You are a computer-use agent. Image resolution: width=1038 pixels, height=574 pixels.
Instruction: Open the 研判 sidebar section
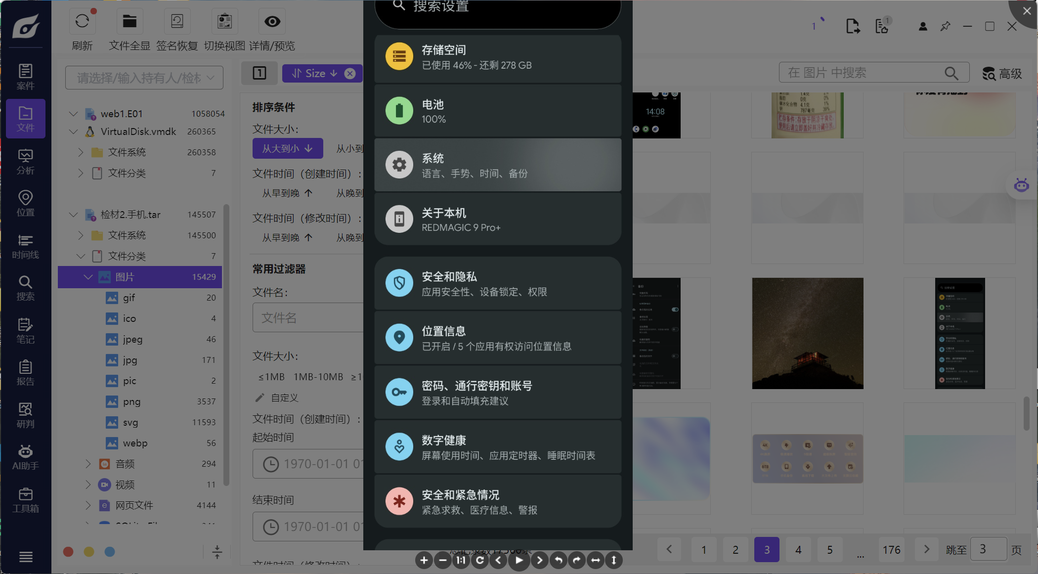(x=26, y=415)
